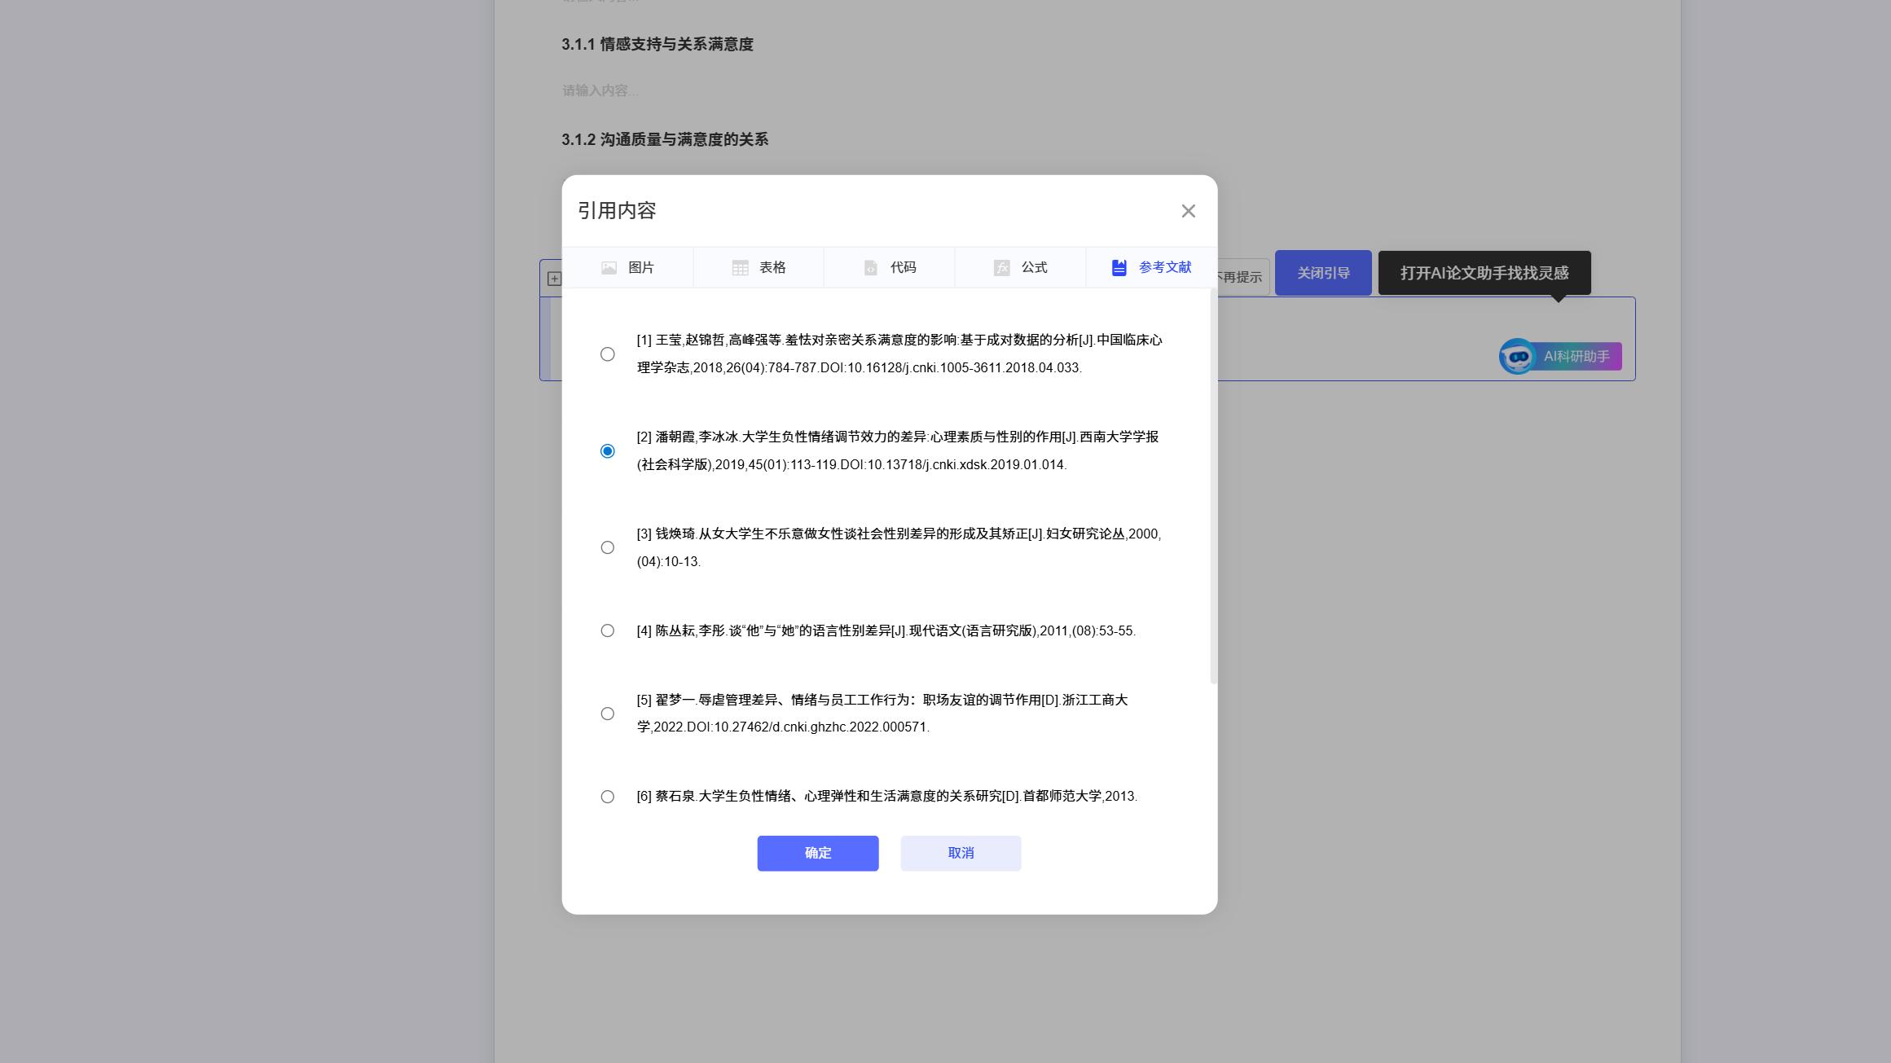Select reference [6] by 蔡石泉
This screenshot has height=1063, width=1891.
click(607, 797)
